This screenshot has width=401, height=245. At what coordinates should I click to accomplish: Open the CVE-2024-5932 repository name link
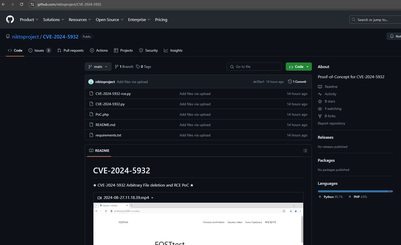[x=61, y=37]
